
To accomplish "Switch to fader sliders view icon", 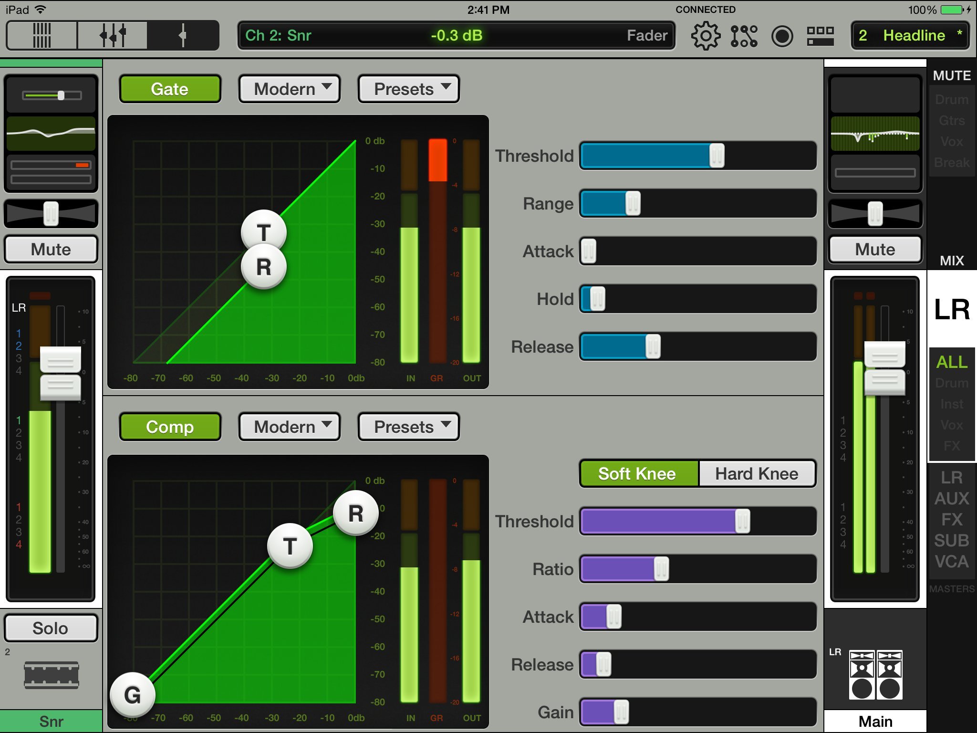I will click(113, 35).
